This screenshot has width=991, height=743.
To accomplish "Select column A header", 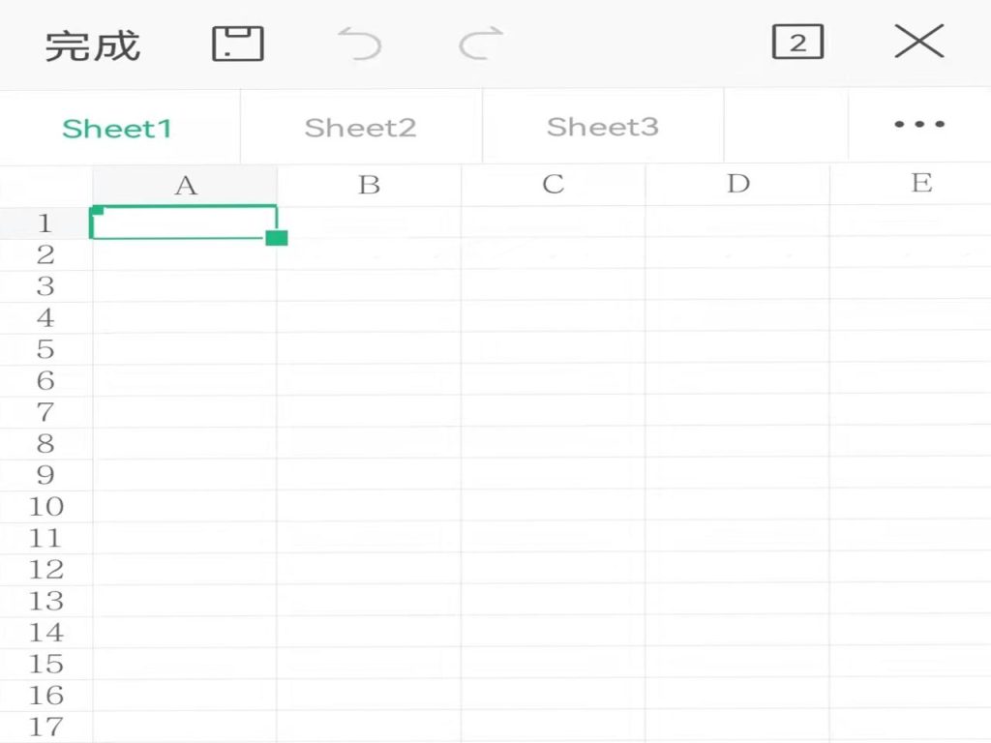I will 185,185.
